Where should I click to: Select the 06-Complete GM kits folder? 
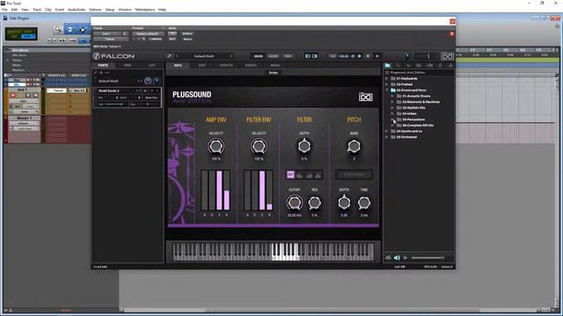click(418, 126)
